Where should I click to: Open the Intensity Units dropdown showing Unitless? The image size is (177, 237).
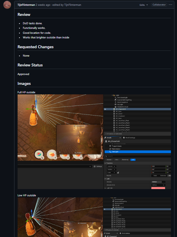tap(159, 185)
